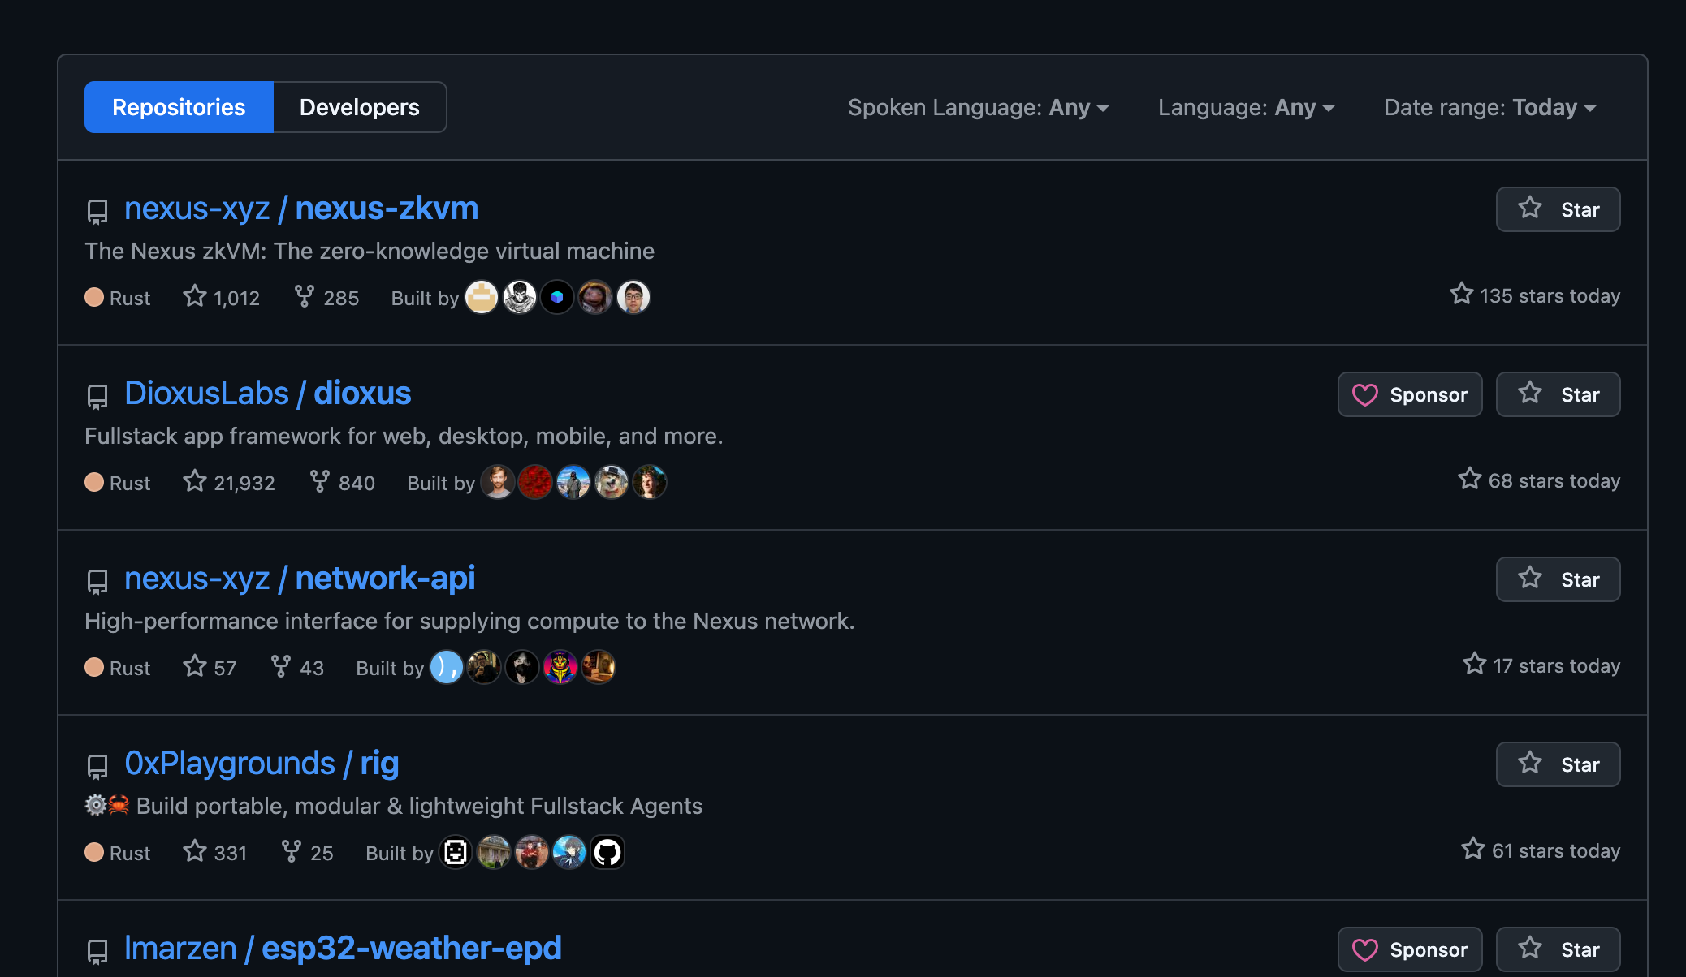Open the lmarzen / esp32-weather-epd repository link
Image resolution: width=1686 pixels, height=977 pixels.
click(x=343, y=949)
